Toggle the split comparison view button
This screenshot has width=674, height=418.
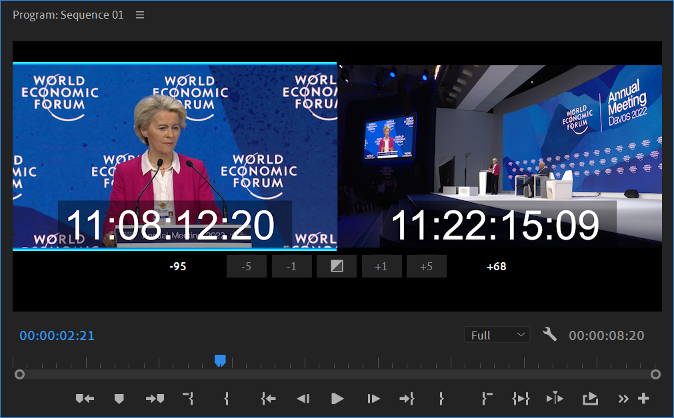(x=337, y=266)
